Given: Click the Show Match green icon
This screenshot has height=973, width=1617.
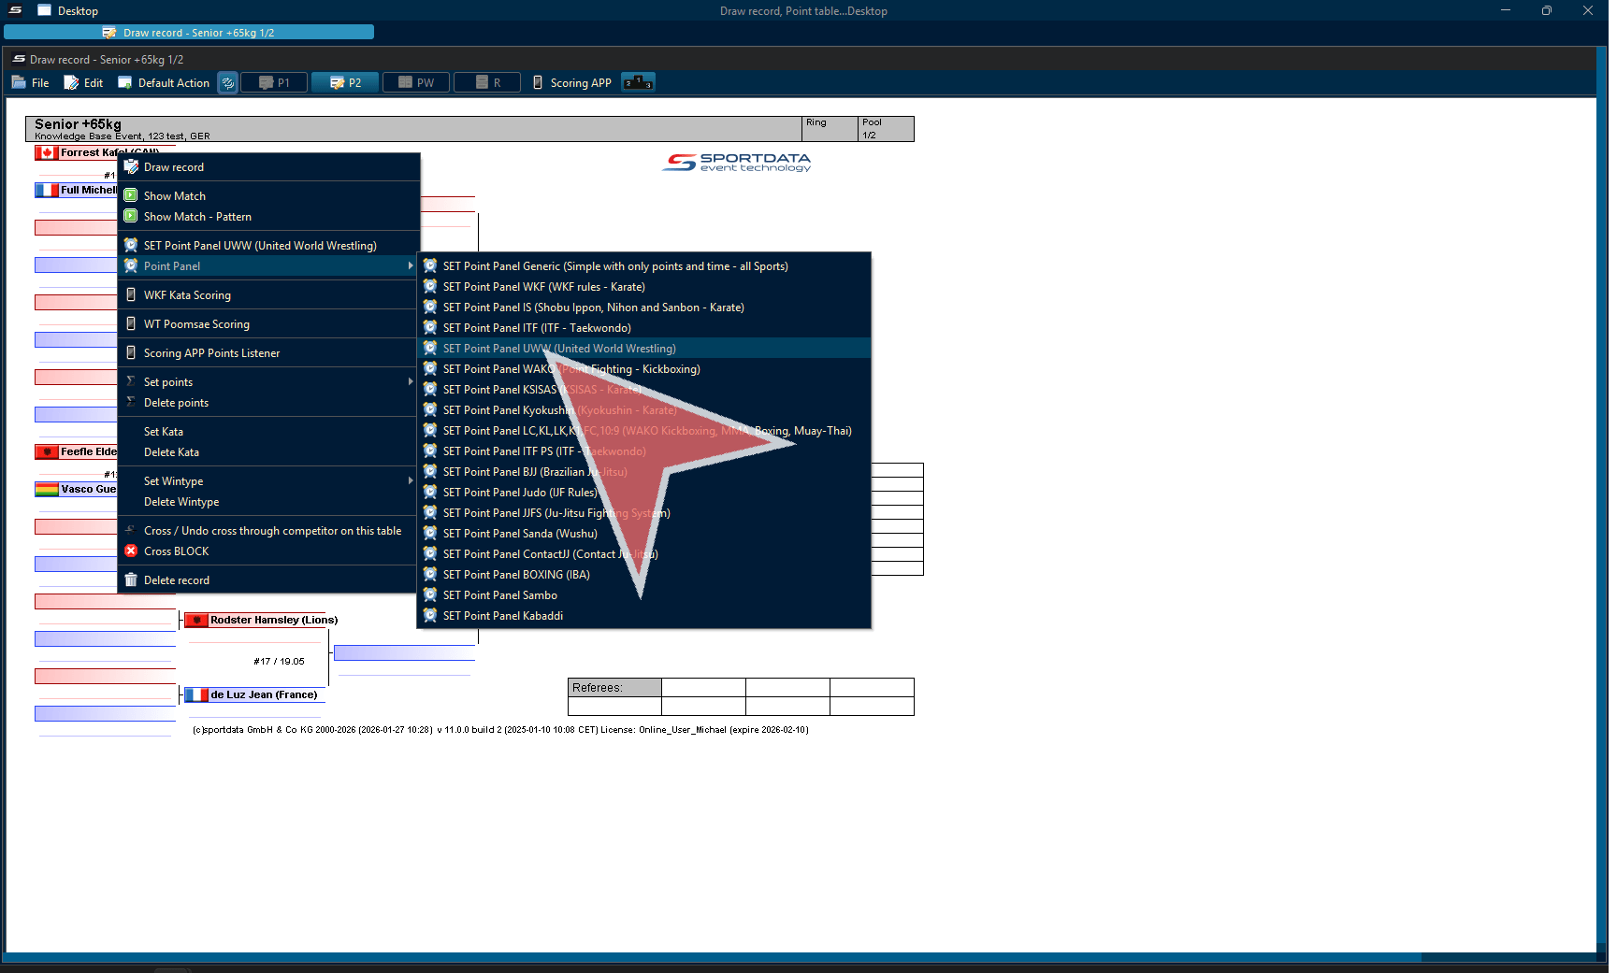Looking at the screenshot, I should pyautogui.click(x=131, y=196).
